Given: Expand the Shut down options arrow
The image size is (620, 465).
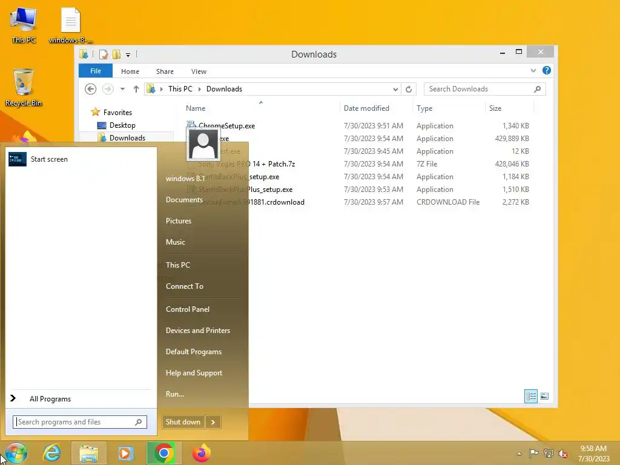Looking at the screenshot, I should tap(213, 422).
